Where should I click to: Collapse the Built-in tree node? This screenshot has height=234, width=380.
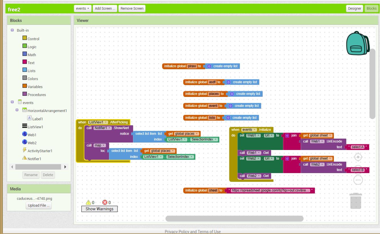[12, 30]
